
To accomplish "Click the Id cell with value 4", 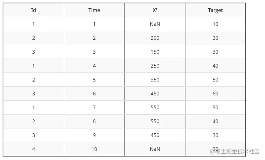I will pos(34,149).
